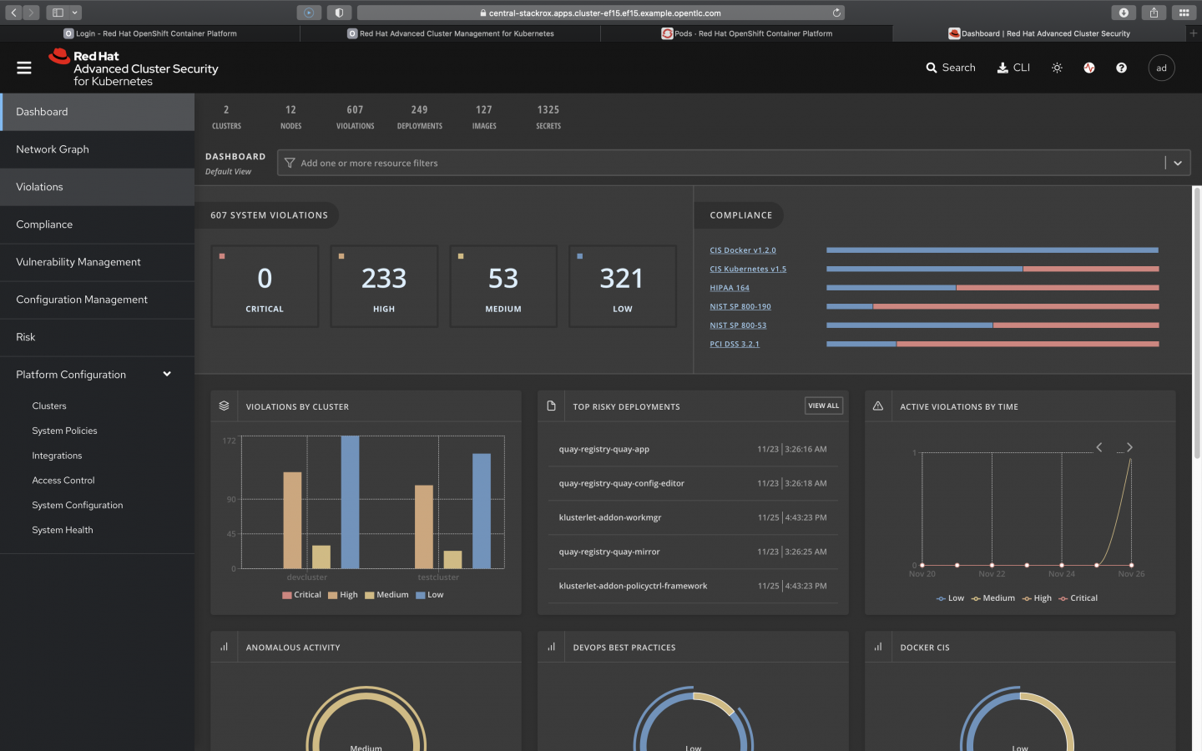Toggle Safari sidebar button
The height and width of the screenshot is (751, 1202).
click(x=58, y=13)
